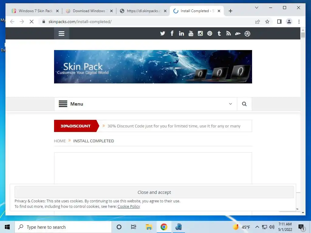Open the Twitter social icon
311x233 pixels.
click(x=163, y=33)
